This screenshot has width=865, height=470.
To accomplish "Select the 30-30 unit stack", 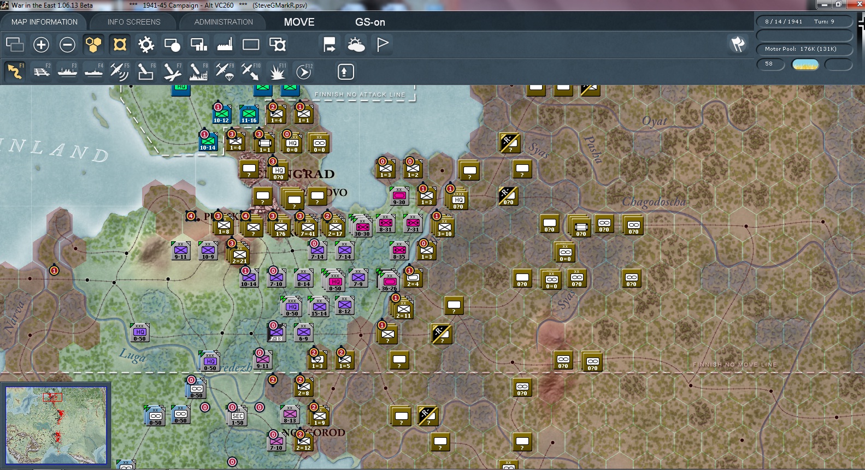I will [x=361, y=227].
